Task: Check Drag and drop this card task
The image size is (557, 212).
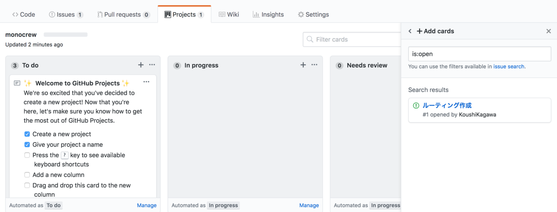Action: click(27, 185)
